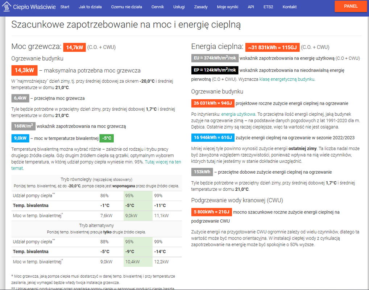Viewport: 369px width, 290px height.
Task: Click the blue 16 946kWh = 61GJ badge
Action: point(213,137)
